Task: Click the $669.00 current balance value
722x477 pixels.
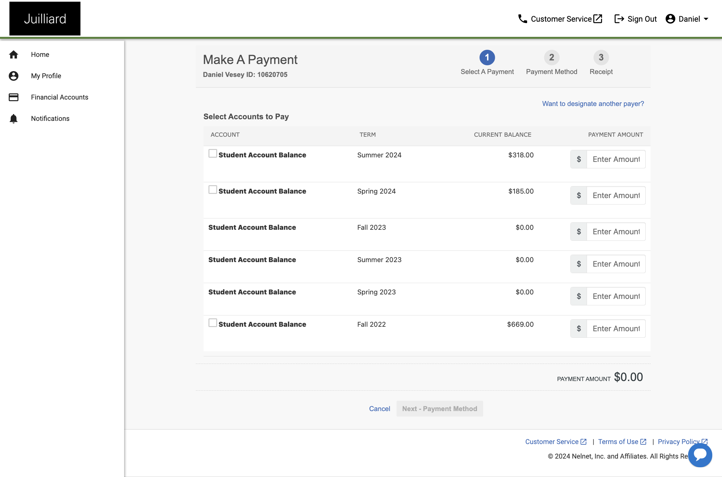Action: [x=520, y=324]
